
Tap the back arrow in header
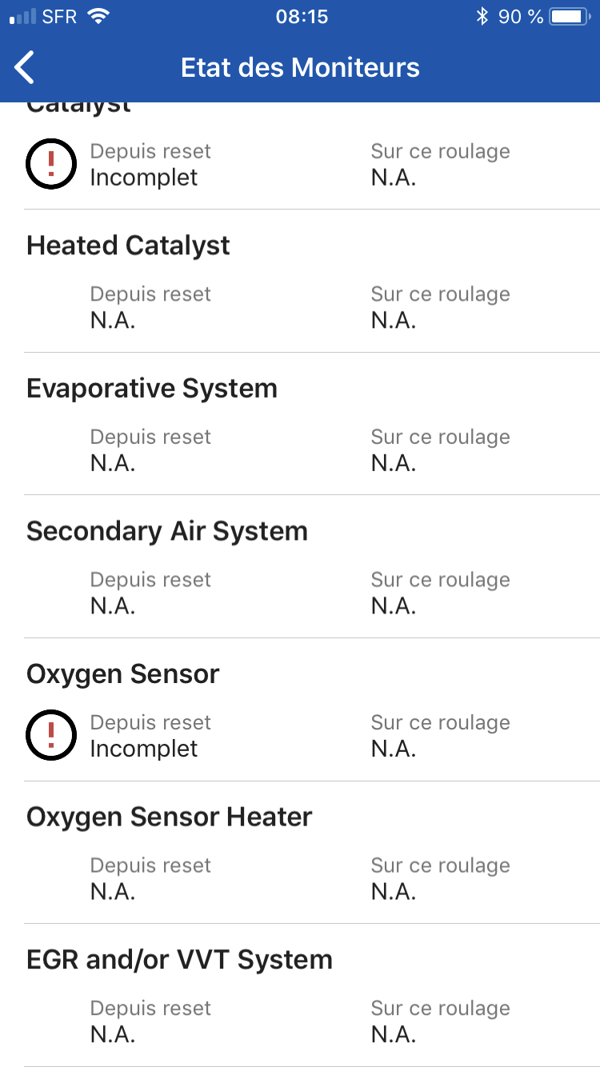(26, 68)
